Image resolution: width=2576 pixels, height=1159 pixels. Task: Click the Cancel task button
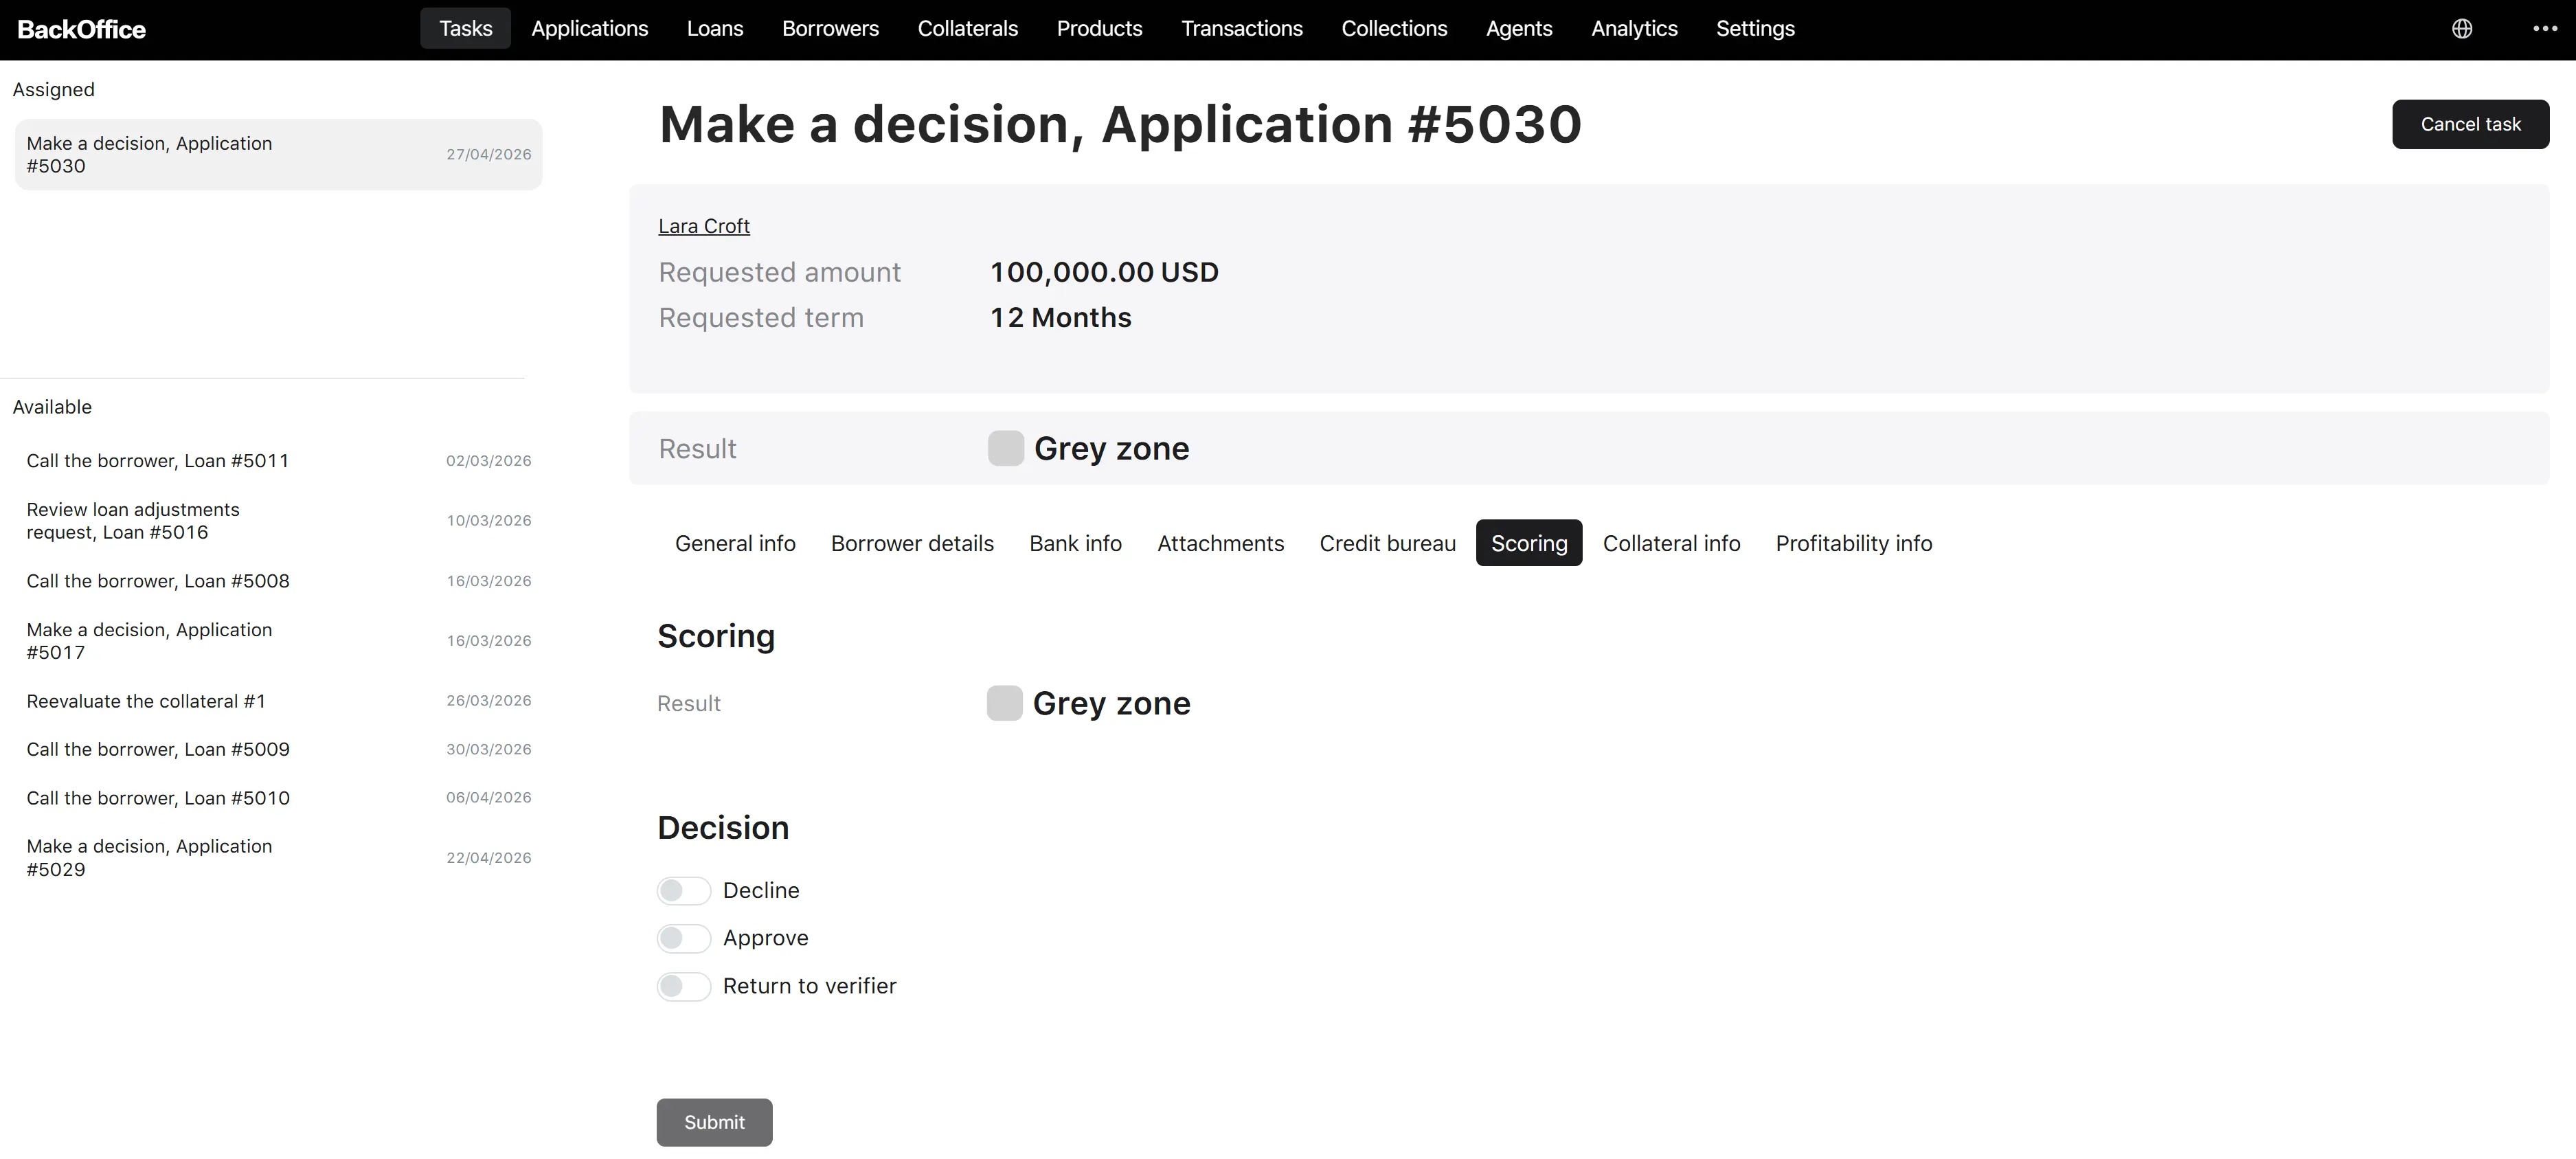point(2470,124)
